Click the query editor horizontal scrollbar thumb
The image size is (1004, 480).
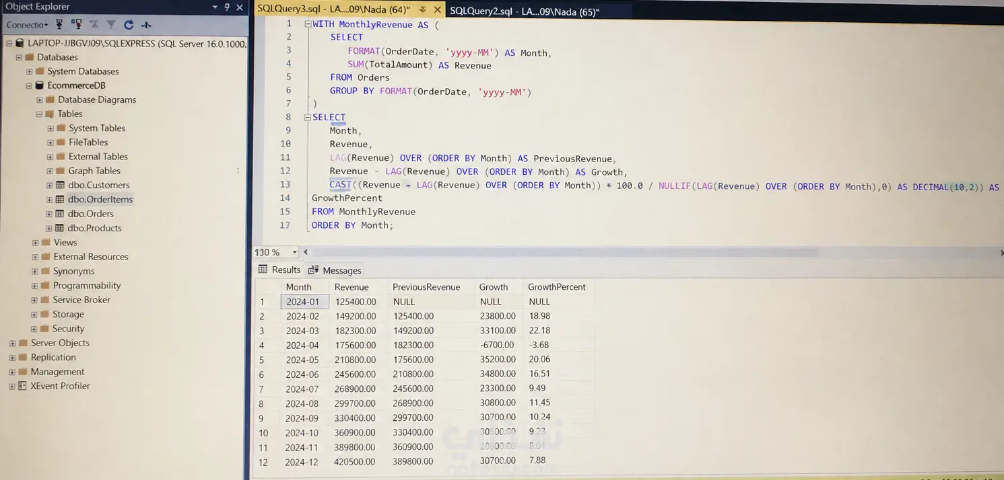(x=566, y=252)
